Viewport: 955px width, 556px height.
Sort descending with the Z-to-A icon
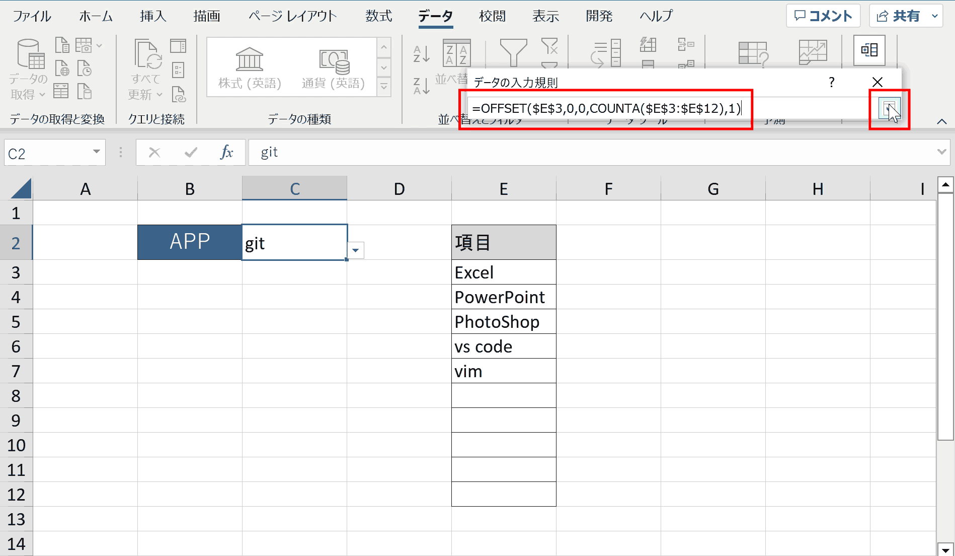click(421, 86)
